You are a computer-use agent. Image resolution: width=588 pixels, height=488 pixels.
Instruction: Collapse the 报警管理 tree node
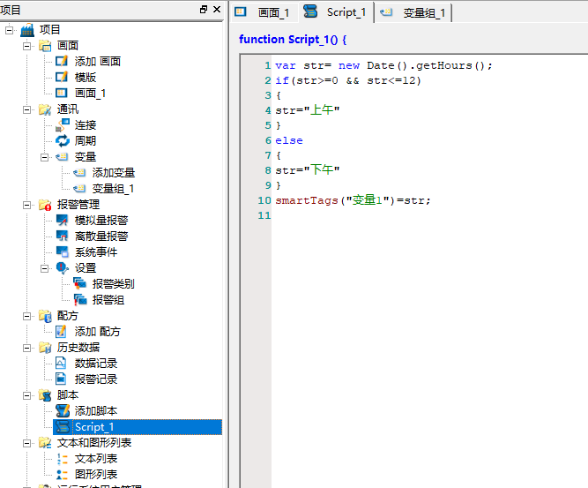(x=26, y=205)
